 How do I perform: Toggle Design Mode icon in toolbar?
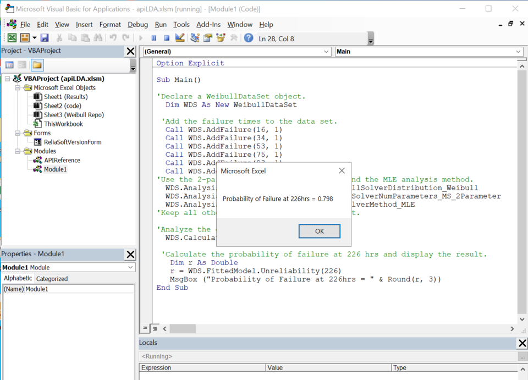[180, 38]
